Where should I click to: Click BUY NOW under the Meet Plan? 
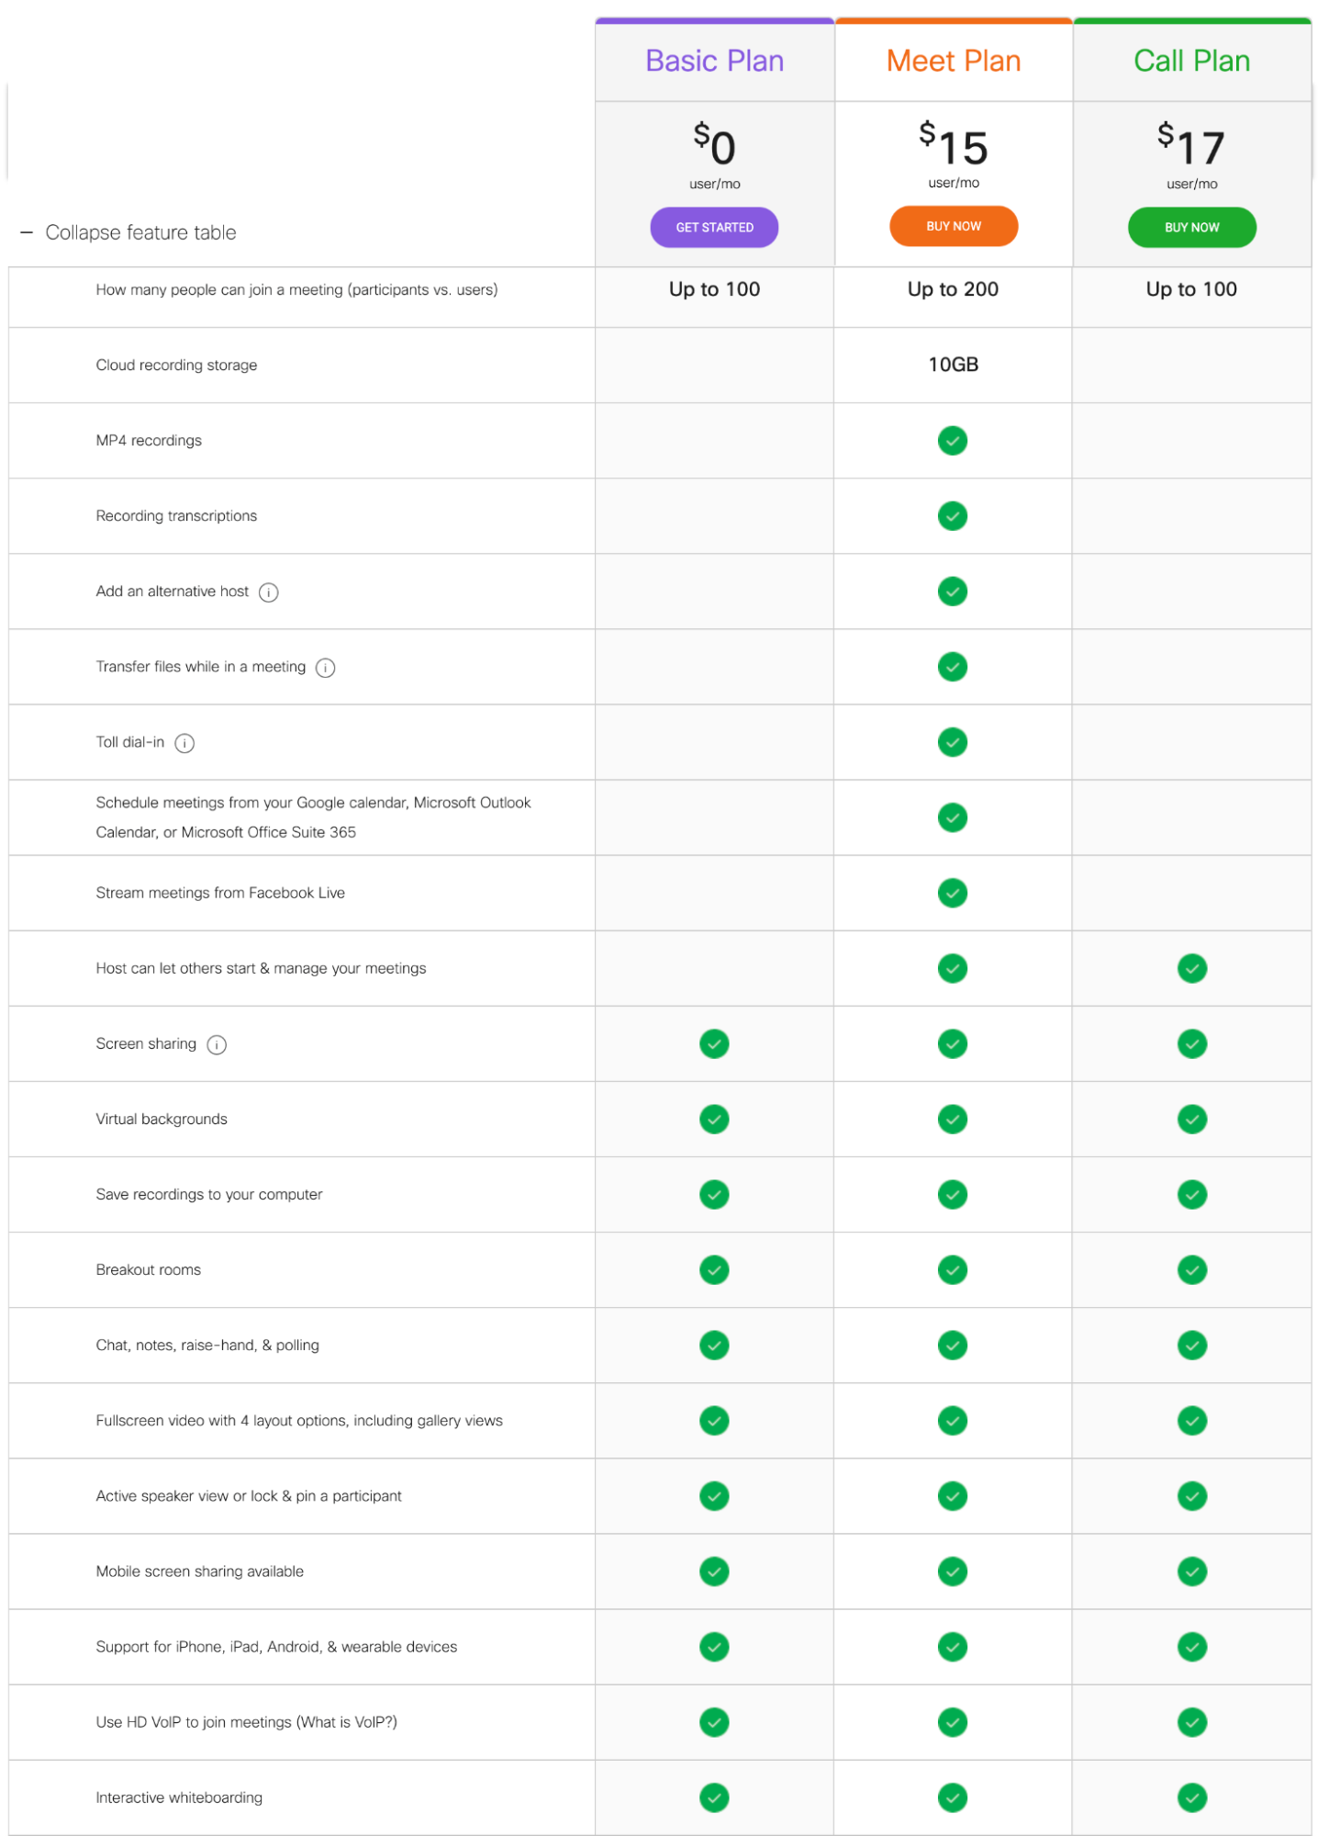tap(953, 226)
